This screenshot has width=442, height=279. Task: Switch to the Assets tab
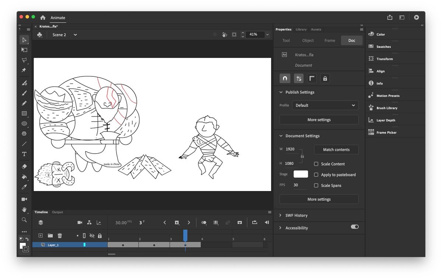point(316,29)
